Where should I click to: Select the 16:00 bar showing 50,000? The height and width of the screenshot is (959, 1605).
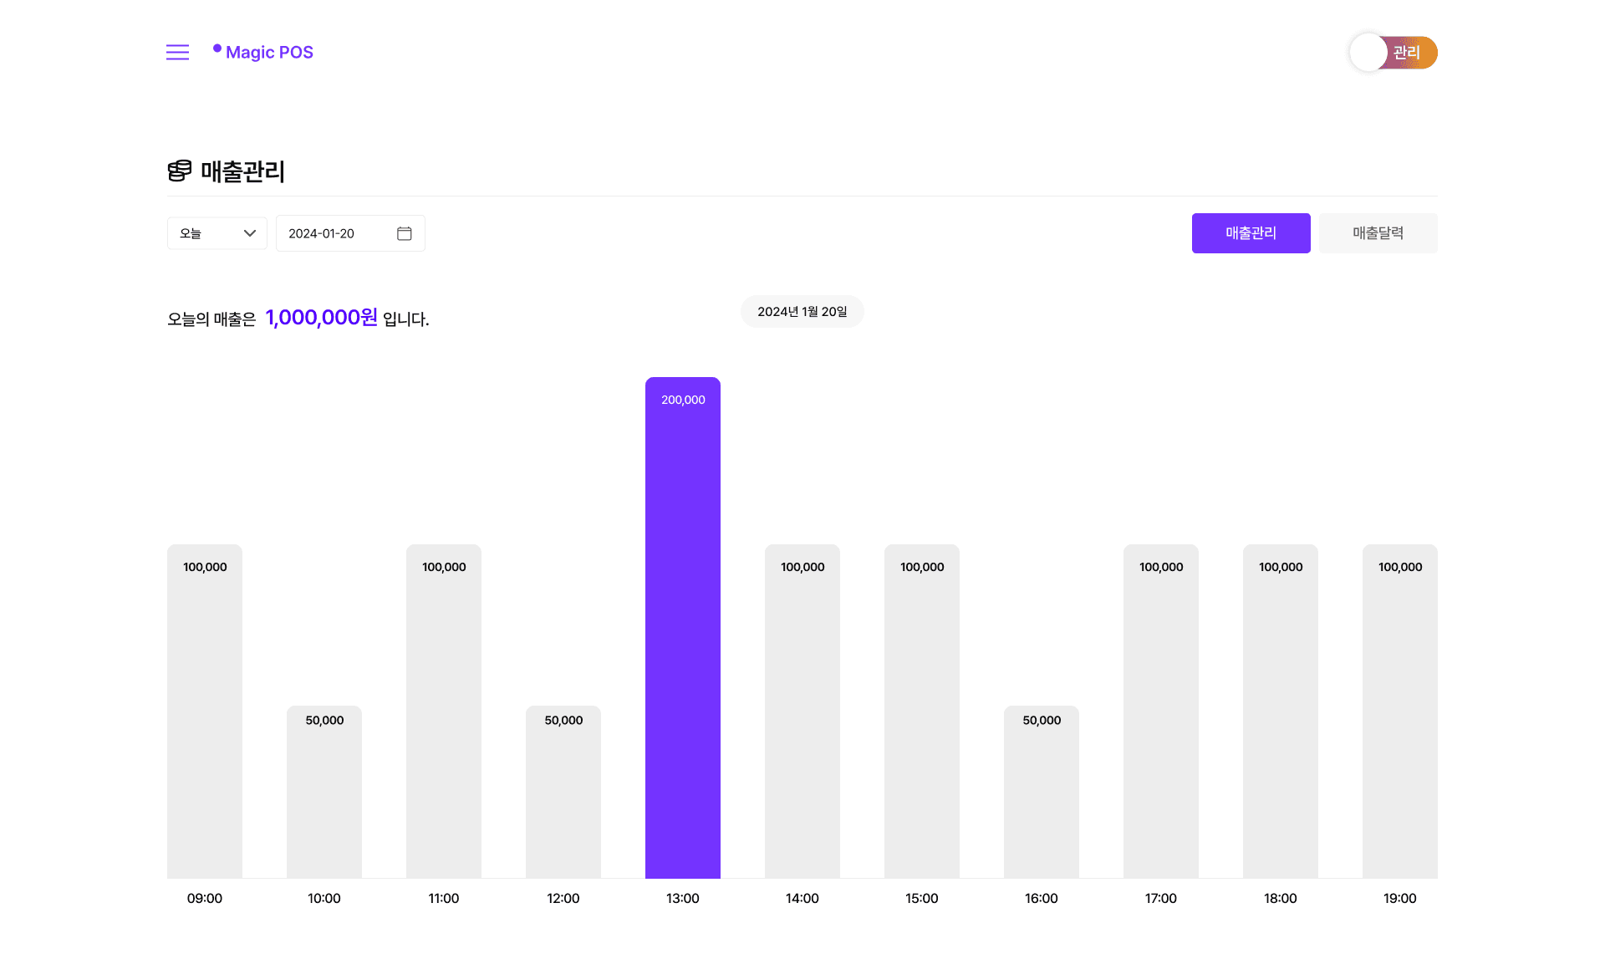click(1042, 793)
